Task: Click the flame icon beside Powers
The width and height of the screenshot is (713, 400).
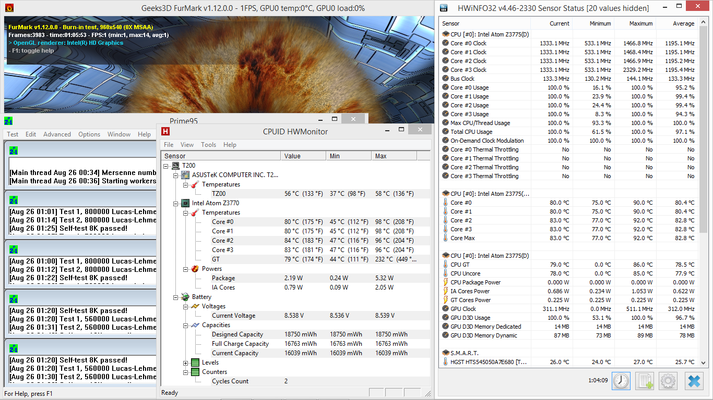Action: coord(195,269)
